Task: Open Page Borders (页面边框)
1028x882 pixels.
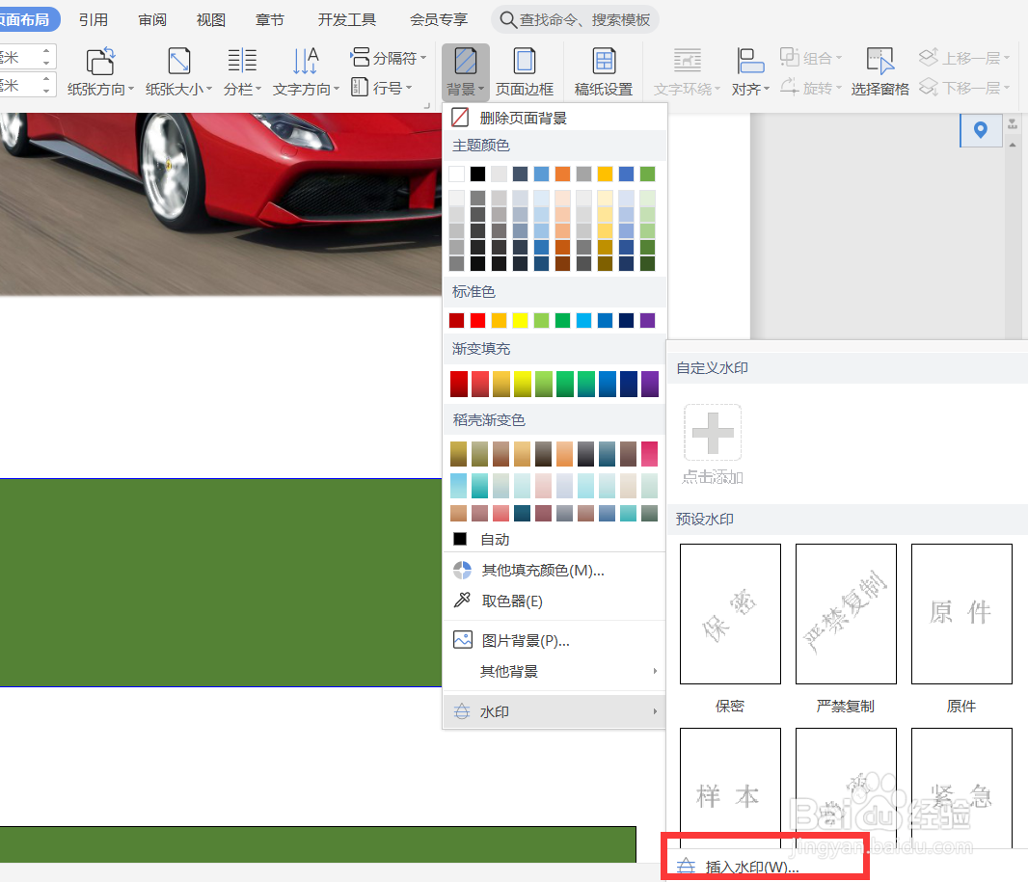Action: tap(525, 72)
